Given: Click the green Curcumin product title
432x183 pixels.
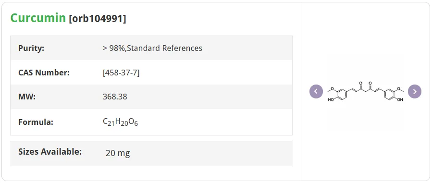Looking at the screenshot, I should 38,18.
